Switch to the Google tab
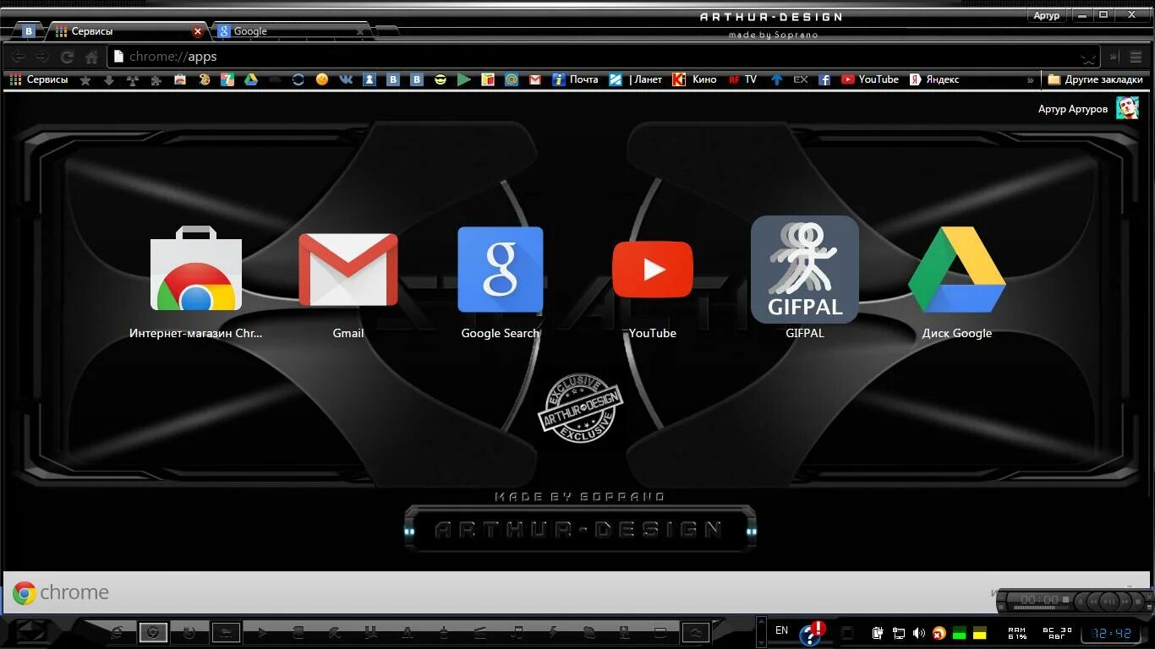 292,31
